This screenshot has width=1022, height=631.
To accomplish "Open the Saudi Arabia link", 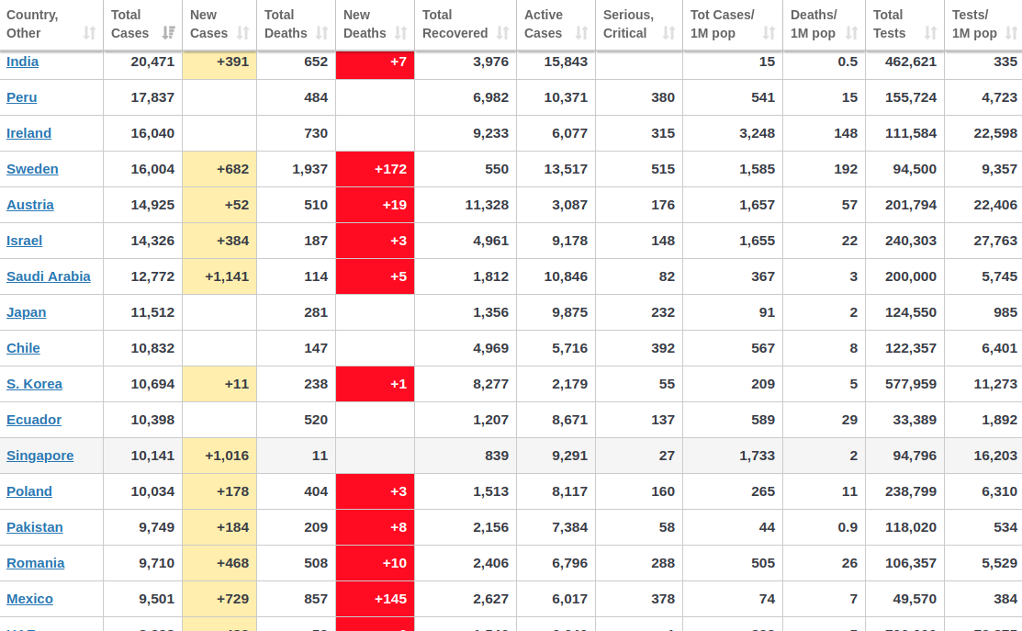I will [x=49, y=276].
